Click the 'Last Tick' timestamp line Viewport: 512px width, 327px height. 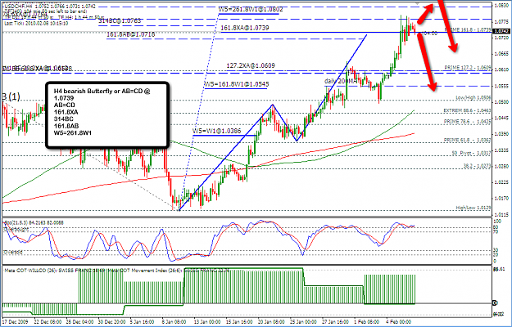[36, 24]
